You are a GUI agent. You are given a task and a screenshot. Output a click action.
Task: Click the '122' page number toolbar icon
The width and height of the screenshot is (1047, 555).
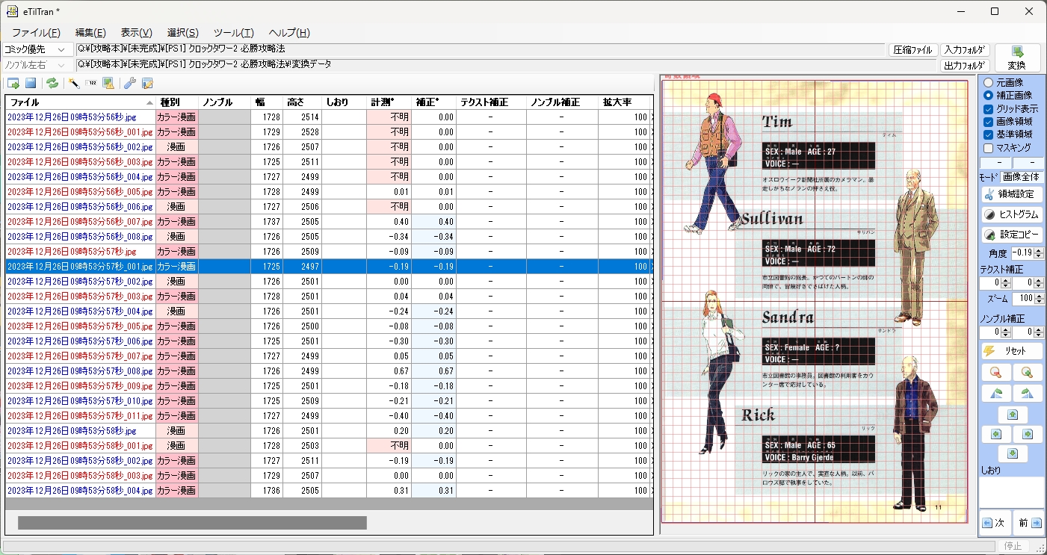(91, 83)
